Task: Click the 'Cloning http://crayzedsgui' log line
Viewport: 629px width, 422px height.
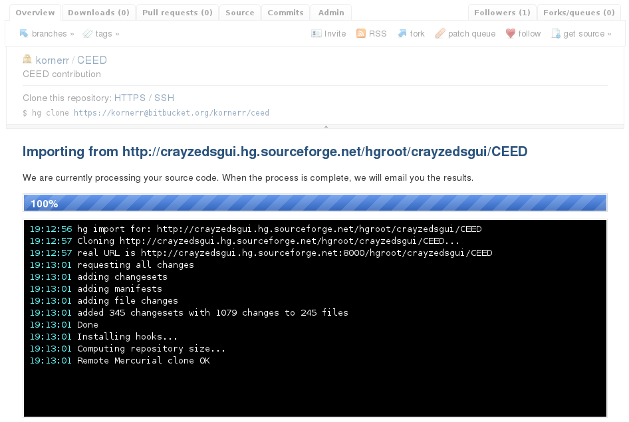Action: pos(244,241)
